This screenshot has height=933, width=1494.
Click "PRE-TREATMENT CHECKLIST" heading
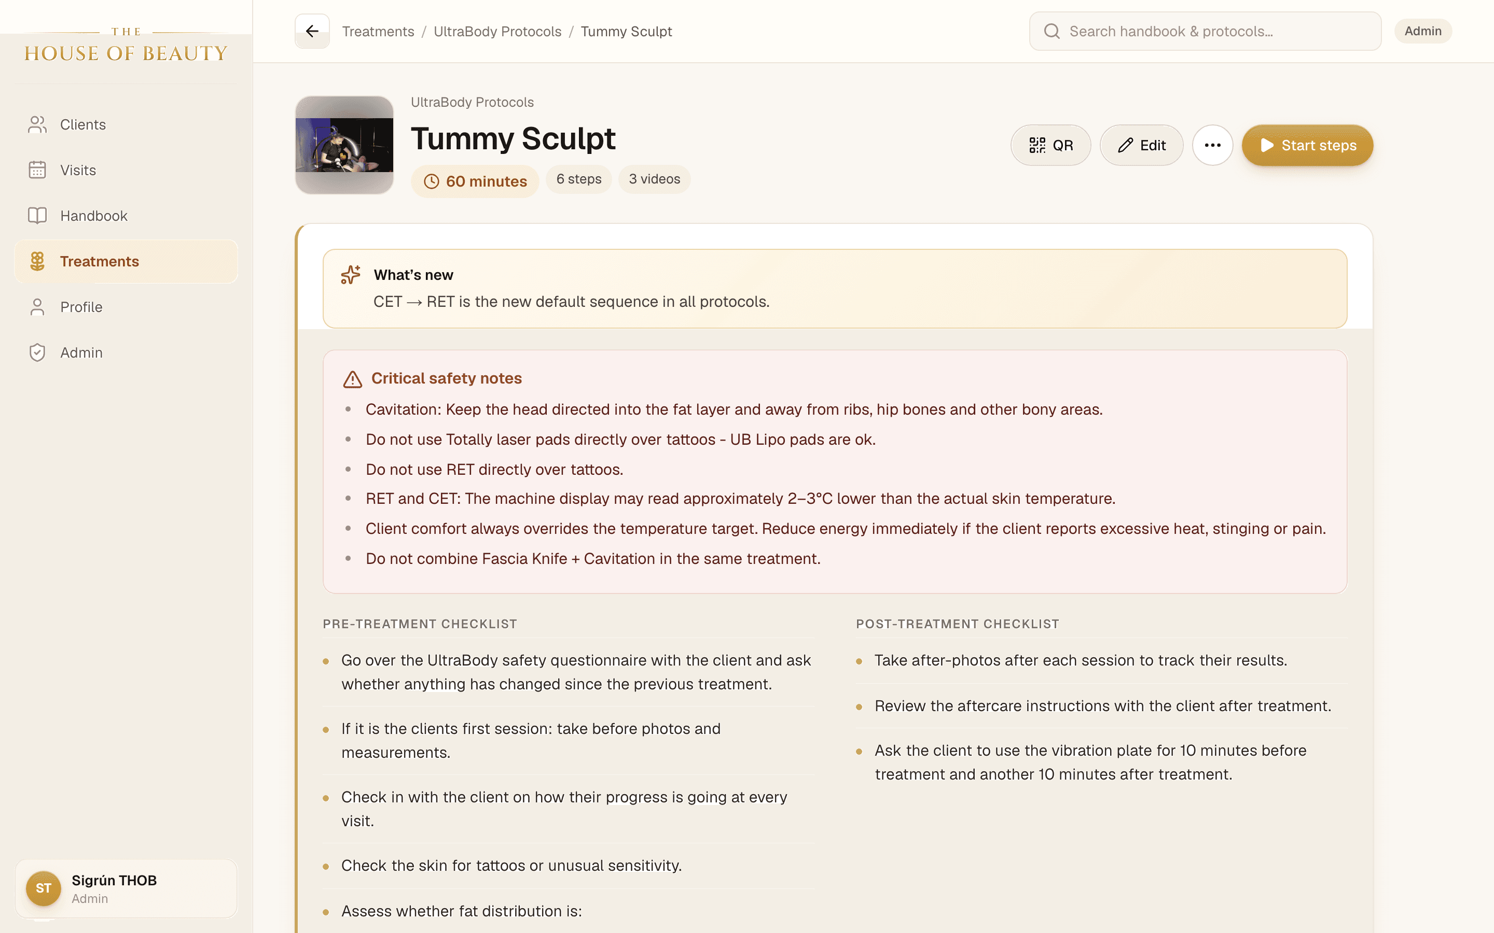coord(420,624)
